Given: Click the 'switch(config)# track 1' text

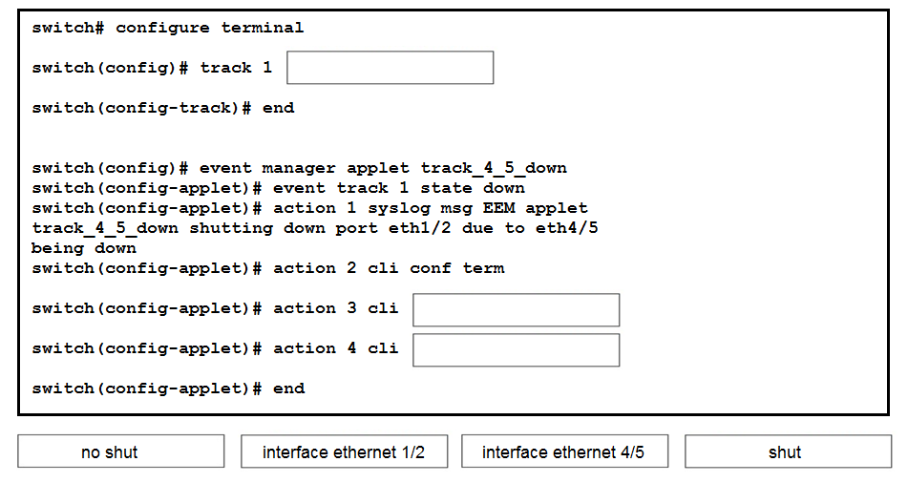Looking at the screenshot, I should pyautogui.click(x=152, y=69).
